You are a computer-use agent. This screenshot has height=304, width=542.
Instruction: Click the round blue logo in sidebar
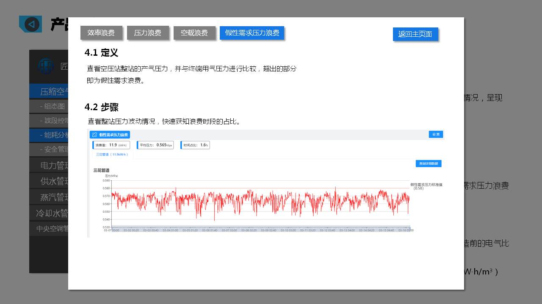[45, 66]
